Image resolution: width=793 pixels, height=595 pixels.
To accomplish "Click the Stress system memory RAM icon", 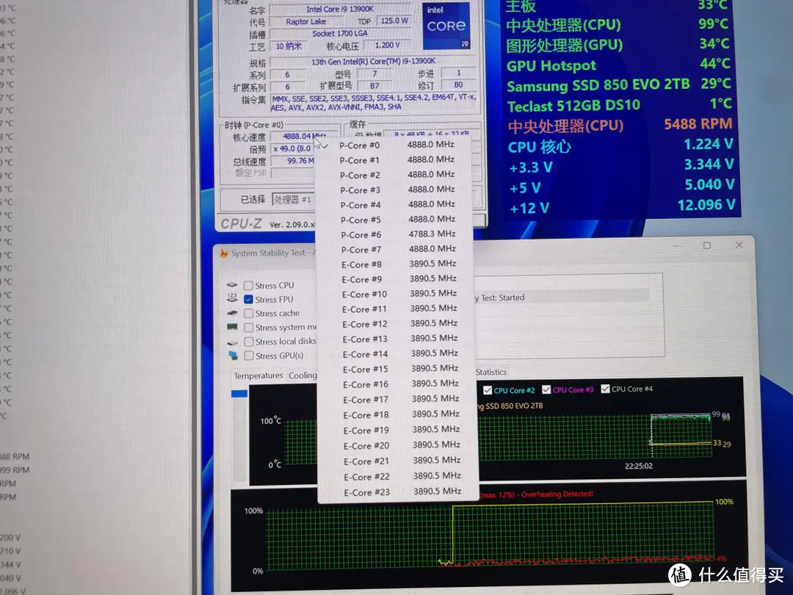I will pyautogui.click(x=232, y=327).
